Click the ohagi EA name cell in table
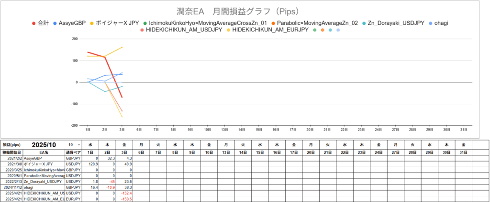Screen dimensions: 490x202 click(44, 188)
